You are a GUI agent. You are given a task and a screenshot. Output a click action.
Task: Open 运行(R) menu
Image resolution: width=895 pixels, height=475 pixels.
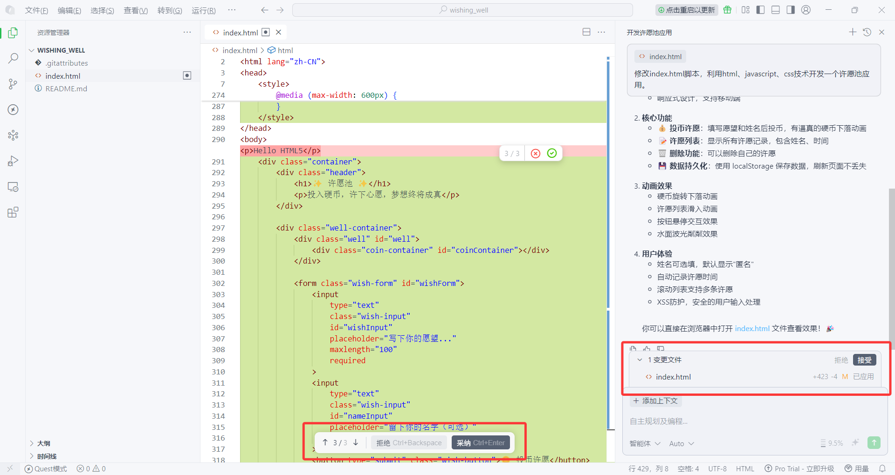(x=204, y=10)
